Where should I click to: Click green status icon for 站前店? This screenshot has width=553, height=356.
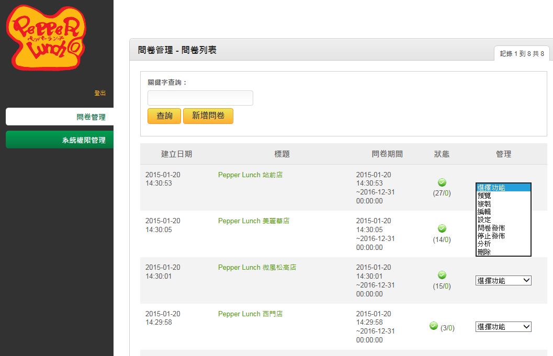(x=442, y=182)
